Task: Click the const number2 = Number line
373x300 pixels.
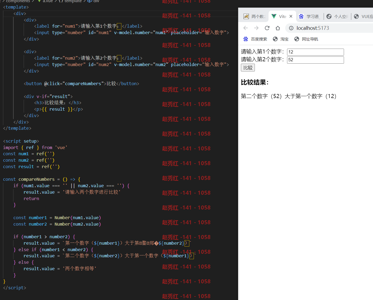Action: click(57, 224)
